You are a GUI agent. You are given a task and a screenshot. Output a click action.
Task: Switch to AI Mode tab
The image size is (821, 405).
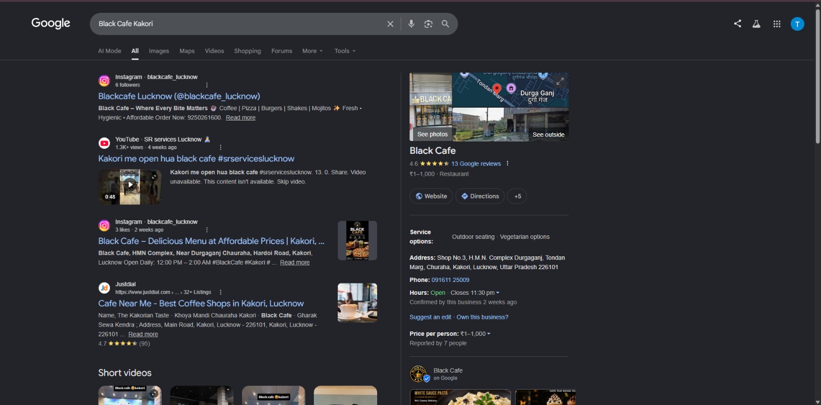(110, 51)
